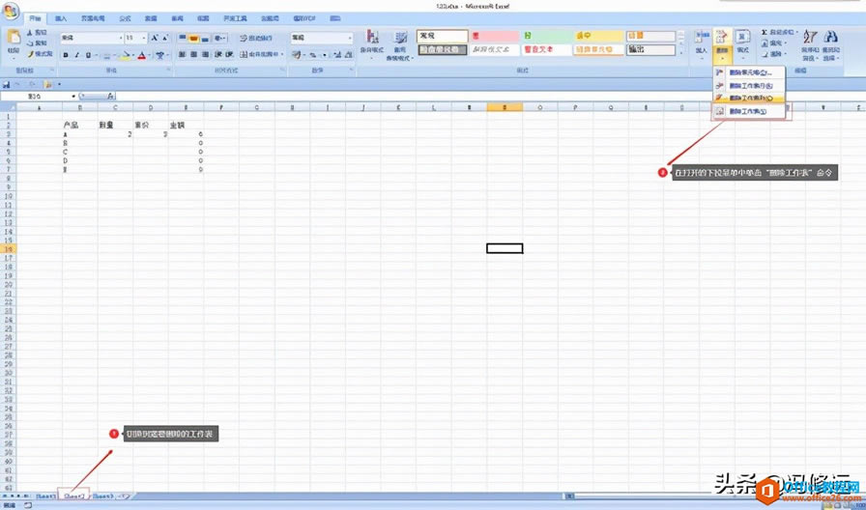The width and height of the screenshot is (866, 510).
Task: Choose Delete Sheet Columns menu entry
Action: tap(749, 99)
